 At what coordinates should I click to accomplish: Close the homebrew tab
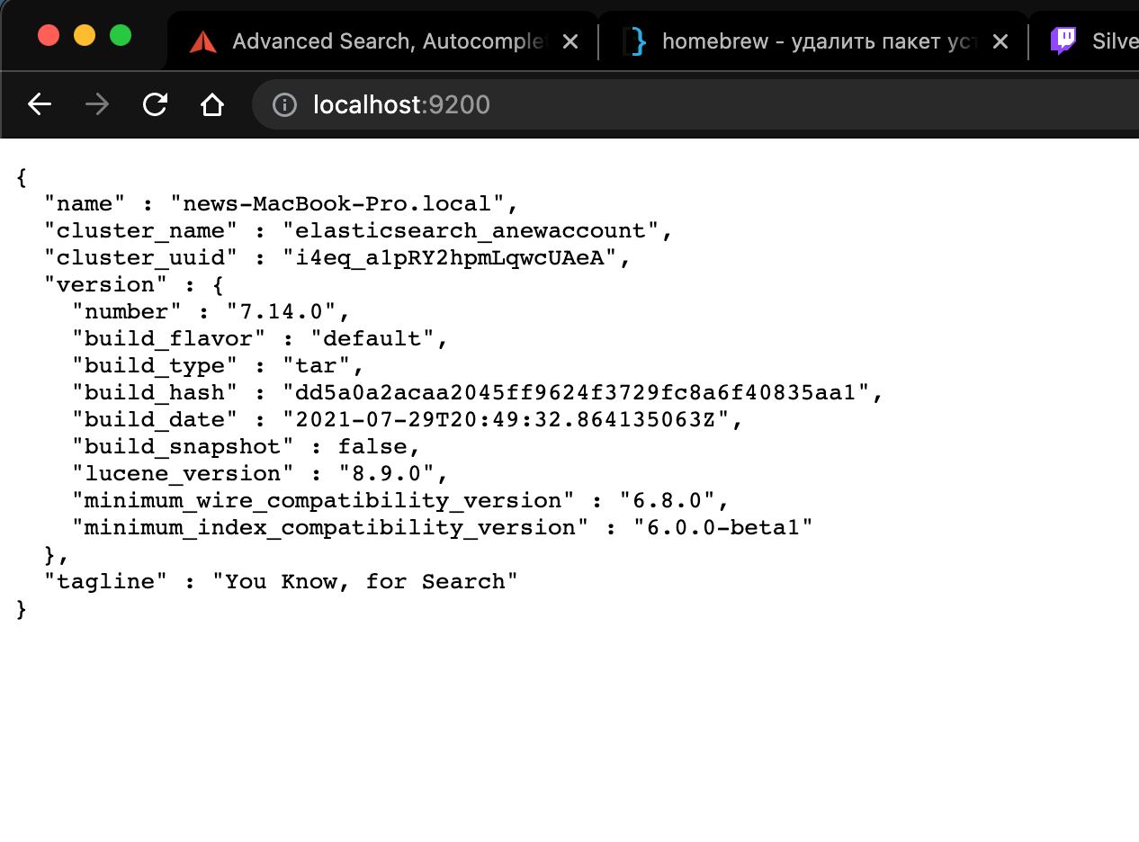coord(1000,41)
